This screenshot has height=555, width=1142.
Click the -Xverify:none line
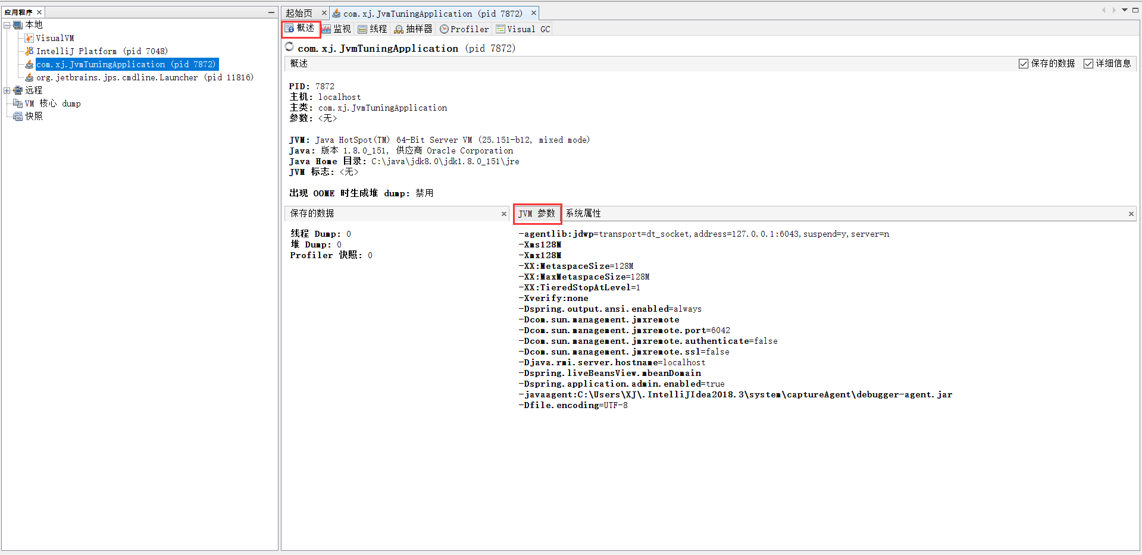tap(553, 299)
